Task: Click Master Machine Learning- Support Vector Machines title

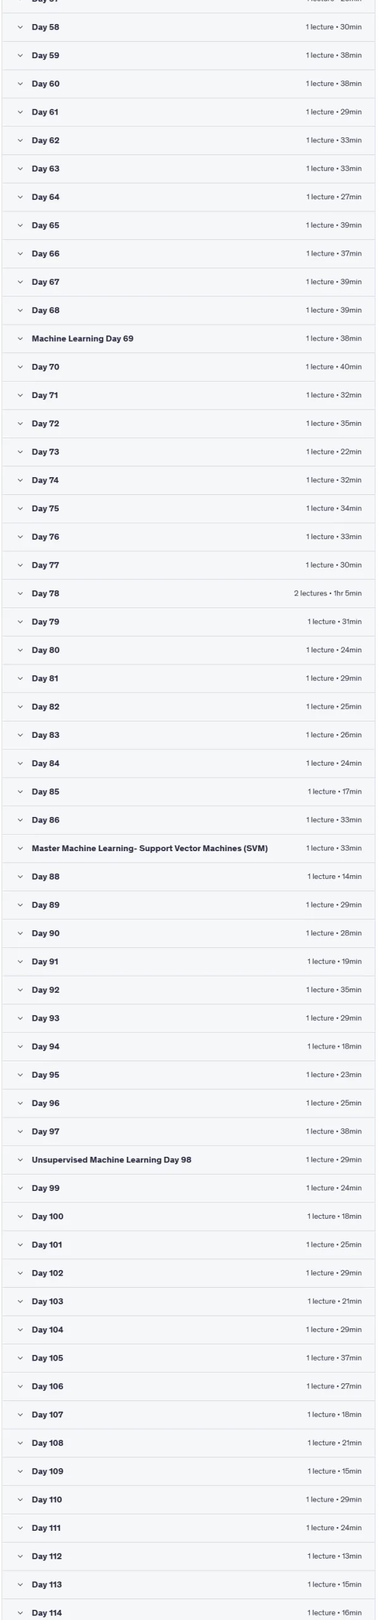Action: point(150,849)
